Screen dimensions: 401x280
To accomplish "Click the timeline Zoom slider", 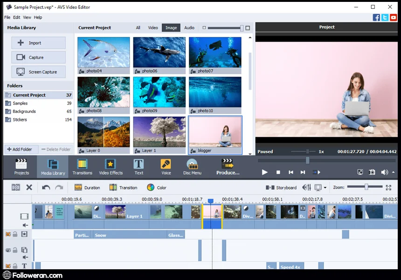I will (366, 187).
